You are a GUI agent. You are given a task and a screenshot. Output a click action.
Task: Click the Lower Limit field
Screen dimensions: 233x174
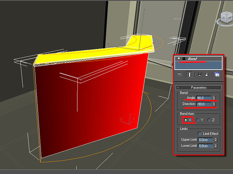tap(206, 146)
